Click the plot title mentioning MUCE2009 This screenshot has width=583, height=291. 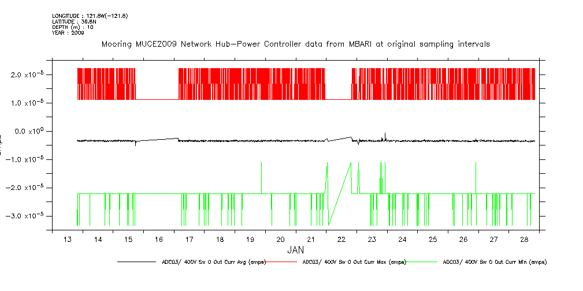[x=296, y=44]
